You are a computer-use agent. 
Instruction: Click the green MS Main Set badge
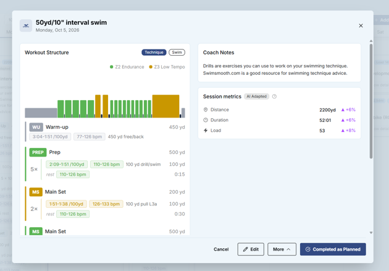coord(36,231)
